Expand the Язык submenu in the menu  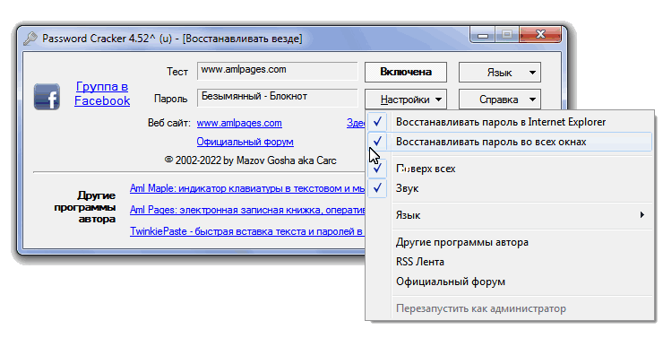pyautogui.click(x=510, y=215)
